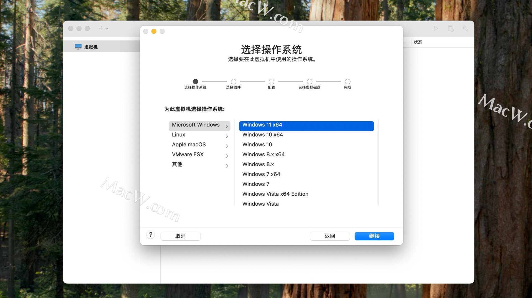Minimize the wizard dialog with yellow button
532x298 pixels.
tap(154, 31)
